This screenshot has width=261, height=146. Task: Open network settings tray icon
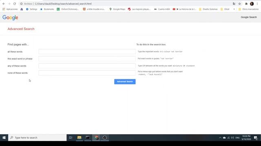tap(228, 138)
